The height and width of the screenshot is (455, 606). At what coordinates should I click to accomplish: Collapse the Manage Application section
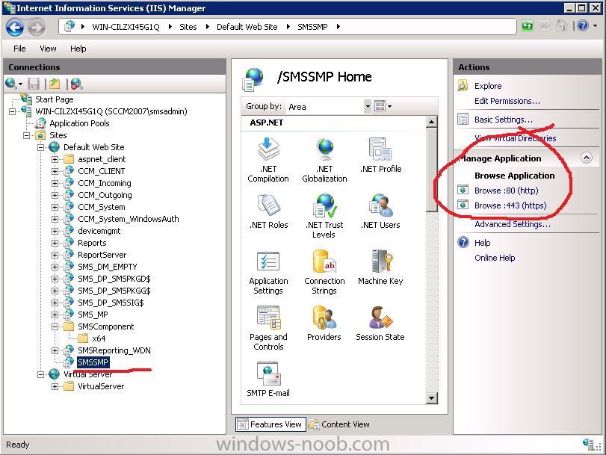[x=587, y=158]
